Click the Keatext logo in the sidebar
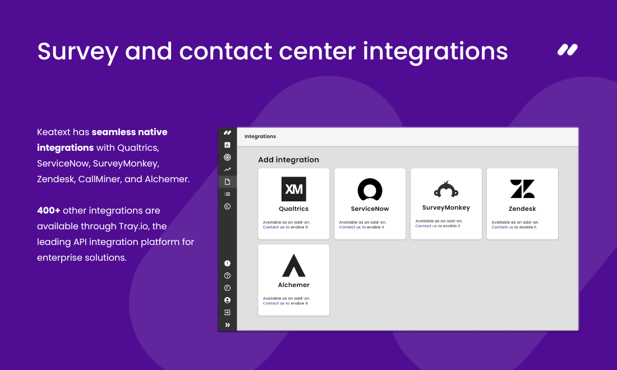617x370 pixels. click(227, 133)
